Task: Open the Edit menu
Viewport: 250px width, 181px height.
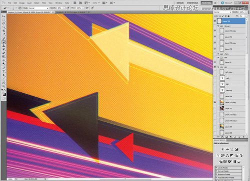Action: coord(15,3)
